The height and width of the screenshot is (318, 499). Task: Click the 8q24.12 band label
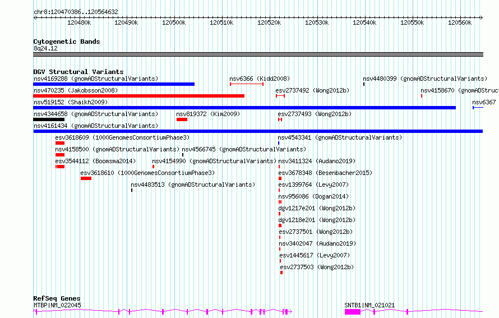[x=45, y=48]
